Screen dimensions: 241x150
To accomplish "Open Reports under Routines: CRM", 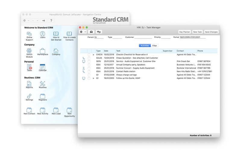I will (29, 85).
